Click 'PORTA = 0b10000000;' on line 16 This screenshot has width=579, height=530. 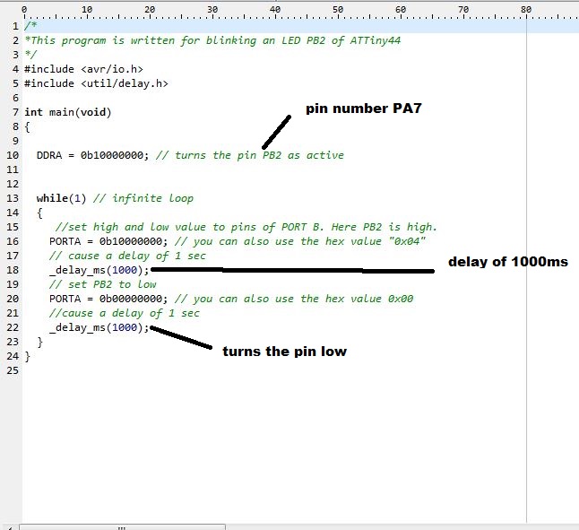[x=108, y=241]
